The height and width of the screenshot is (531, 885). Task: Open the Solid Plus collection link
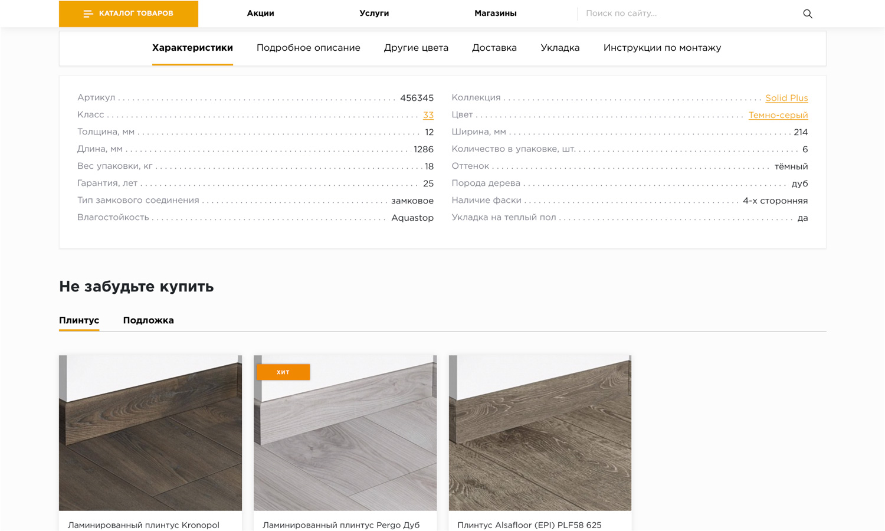pos(786,98)
